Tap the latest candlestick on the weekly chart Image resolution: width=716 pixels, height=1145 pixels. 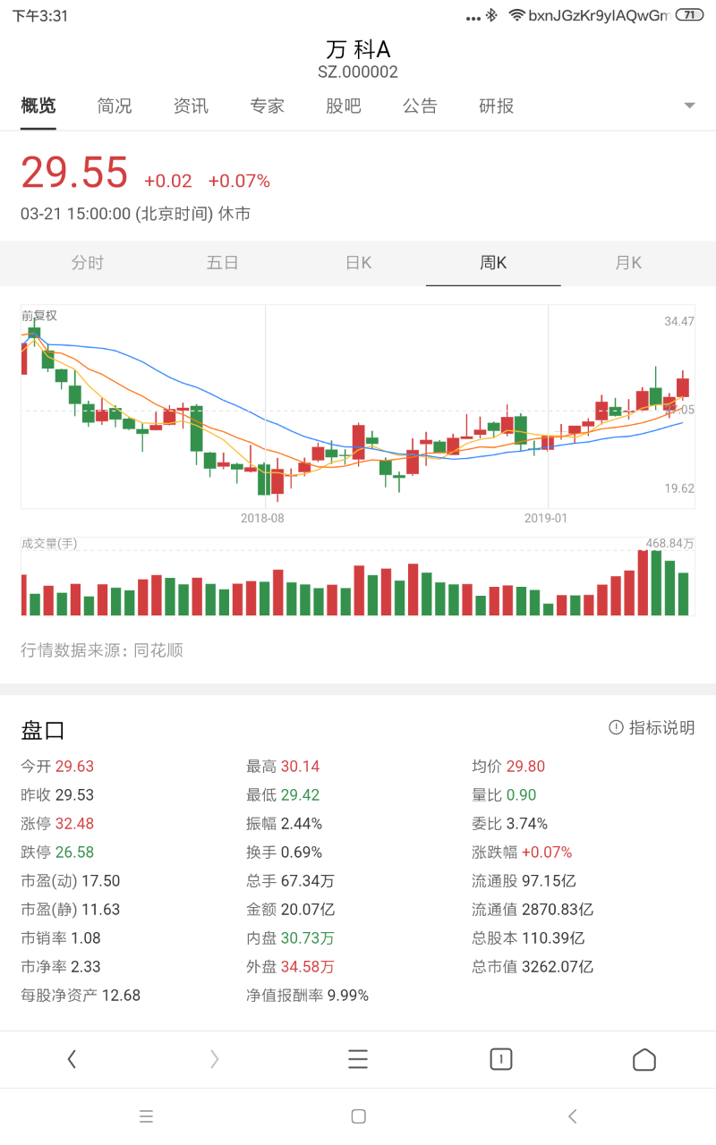pos(683,387)
